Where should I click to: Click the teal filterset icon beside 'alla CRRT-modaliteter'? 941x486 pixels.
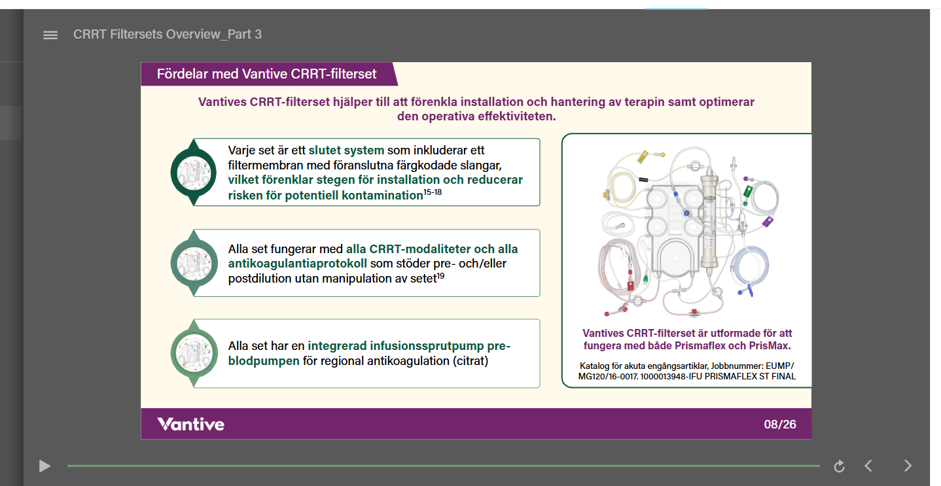tap(193, 263)
